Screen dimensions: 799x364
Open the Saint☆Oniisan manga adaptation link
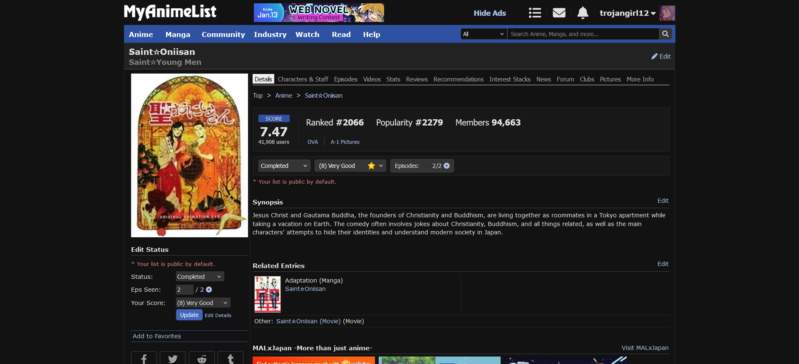[305, 289]
